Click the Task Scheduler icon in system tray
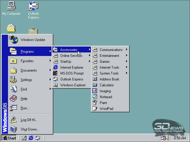Image resolution: width=190 pixels, height=142 pixels. (163, 138)
